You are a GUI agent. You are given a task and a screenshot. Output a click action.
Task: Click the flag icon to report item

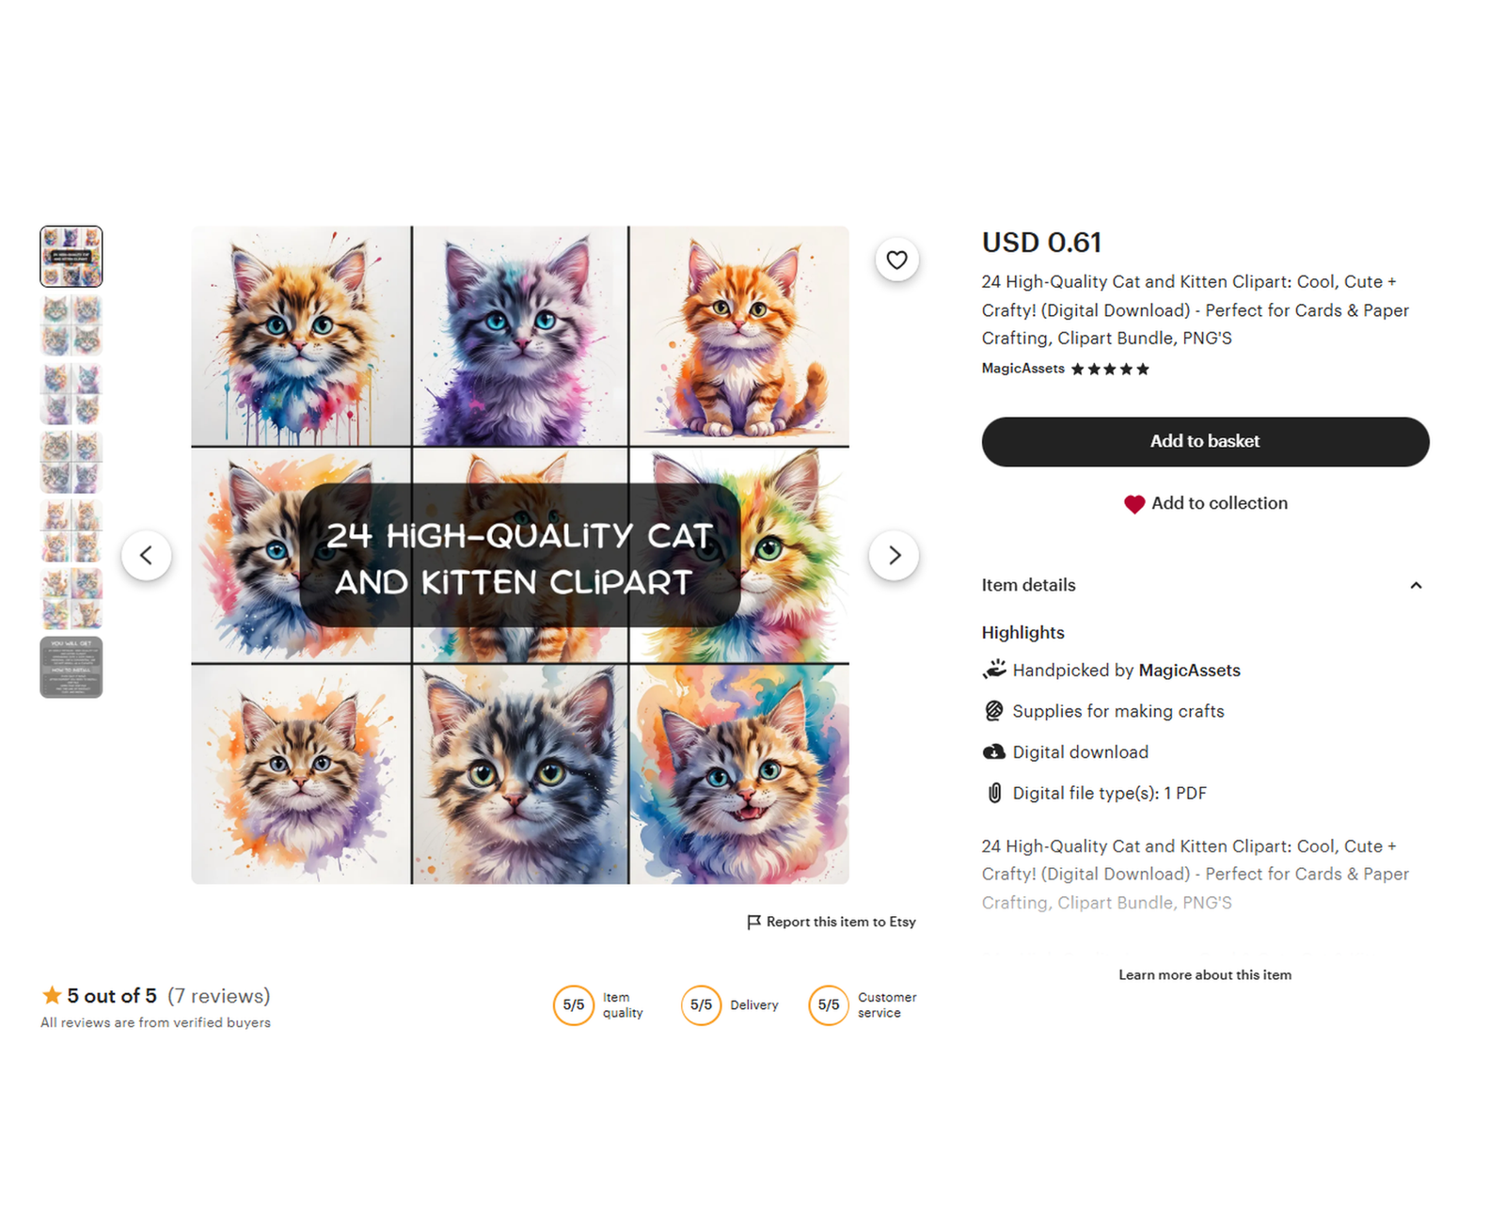pos(753,922)
